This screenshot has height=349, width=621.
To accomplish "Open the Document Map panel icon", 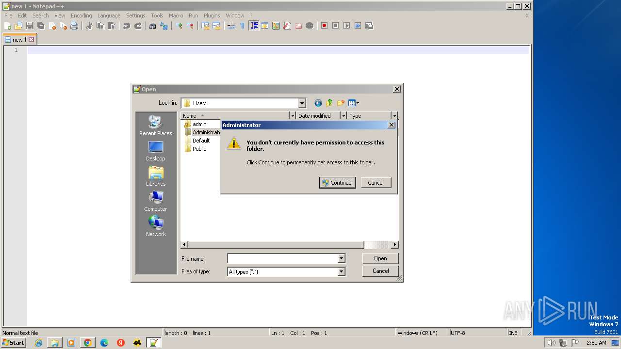I will tap(276, 26).
